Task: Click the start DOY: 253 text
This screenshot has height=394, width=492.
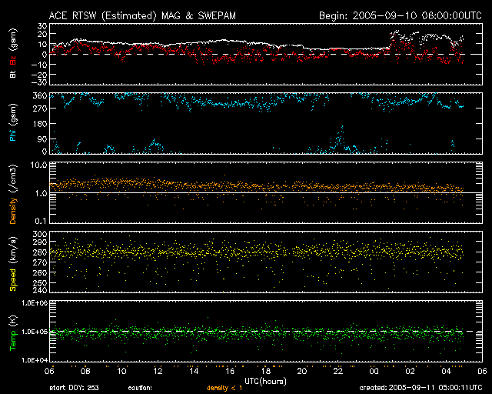Action: coord(73,388)
